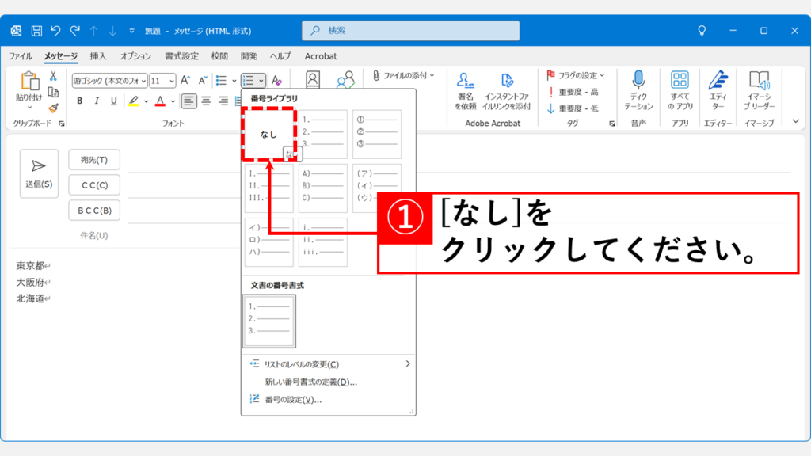Screen dimensions: 811x456
Task: Switch to the 挿入 tab
Action: point(97,56)
